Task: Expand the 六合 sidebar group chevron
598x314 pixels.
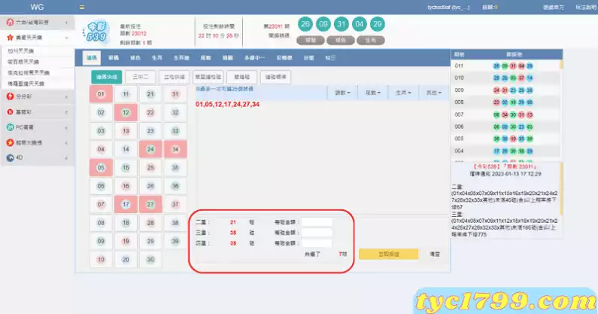Action: [x=66, y=23]
